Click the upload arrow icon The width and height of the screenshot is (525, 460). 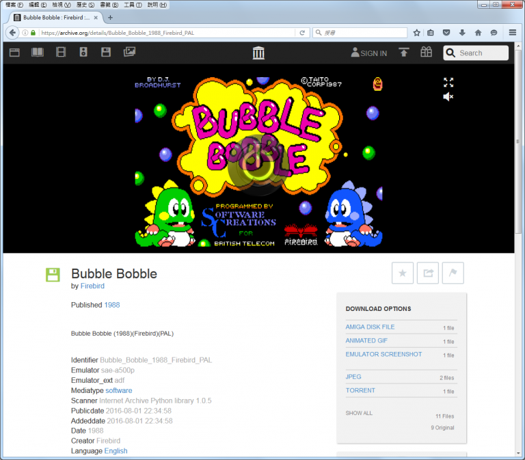(404, 52)
